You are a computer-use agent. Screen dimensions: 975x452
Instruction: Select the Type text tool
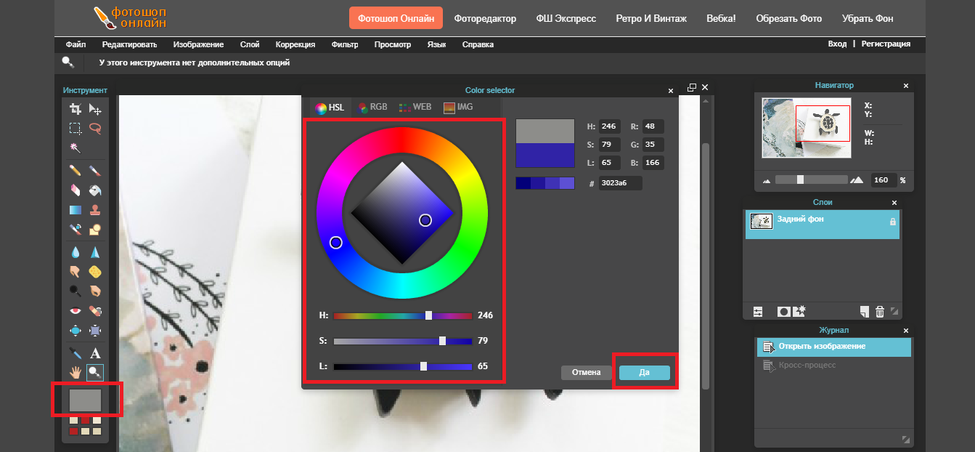point(95,353)
